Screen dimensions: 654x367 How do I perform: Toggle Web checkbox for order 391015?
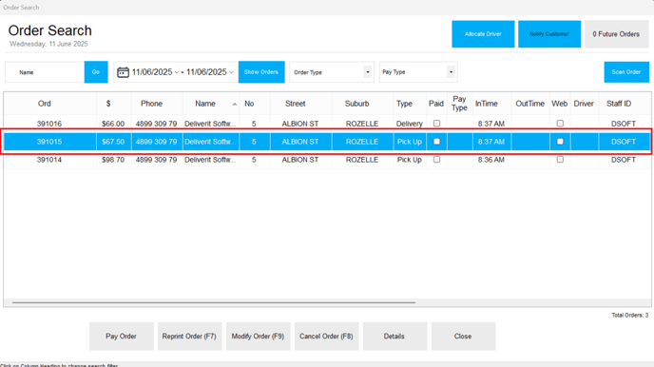[x=560, y=142]
